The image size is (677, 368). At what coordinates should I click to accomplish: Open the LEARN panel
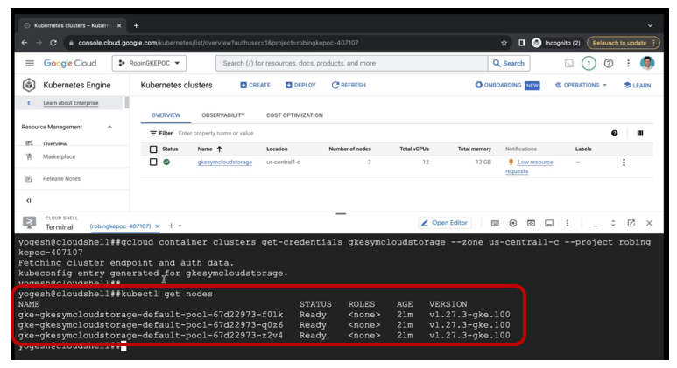click(x=638, y=86)
